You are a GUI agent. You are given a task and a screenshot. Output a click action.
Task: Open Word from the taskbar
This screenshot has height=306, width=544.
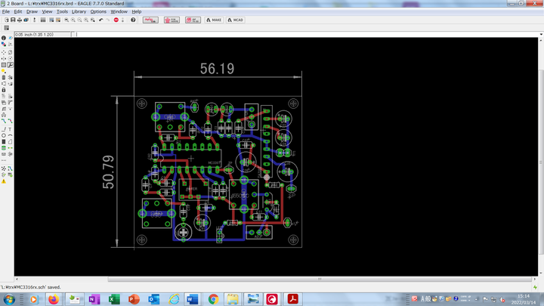click(192, 299)
